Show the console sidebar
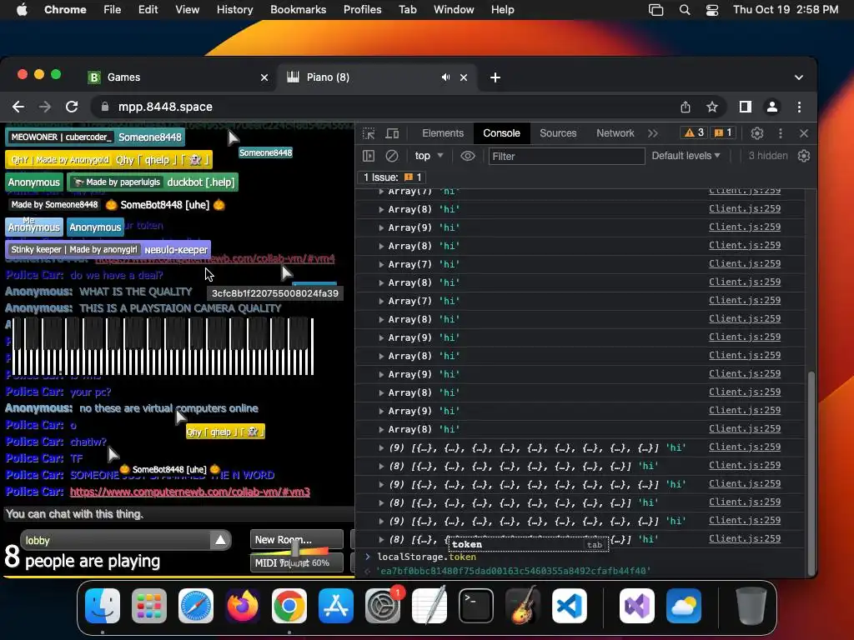Screen dimensions: 854x640 point(369,156)
